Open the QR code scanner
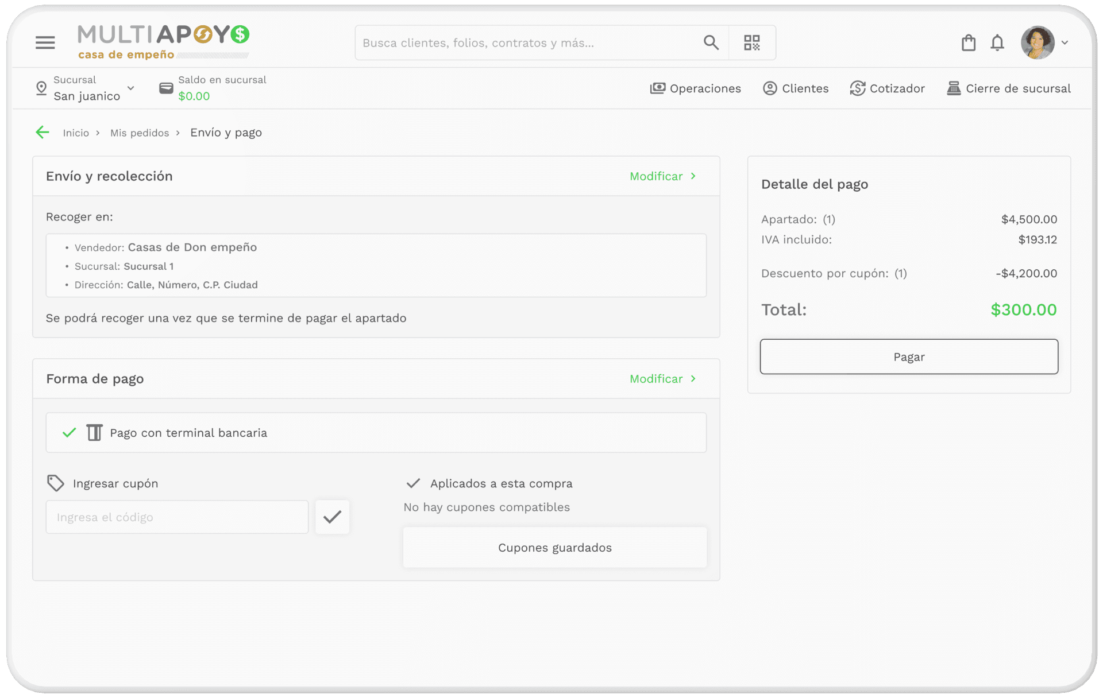1103x698 pixels. (x=751, y=42)
